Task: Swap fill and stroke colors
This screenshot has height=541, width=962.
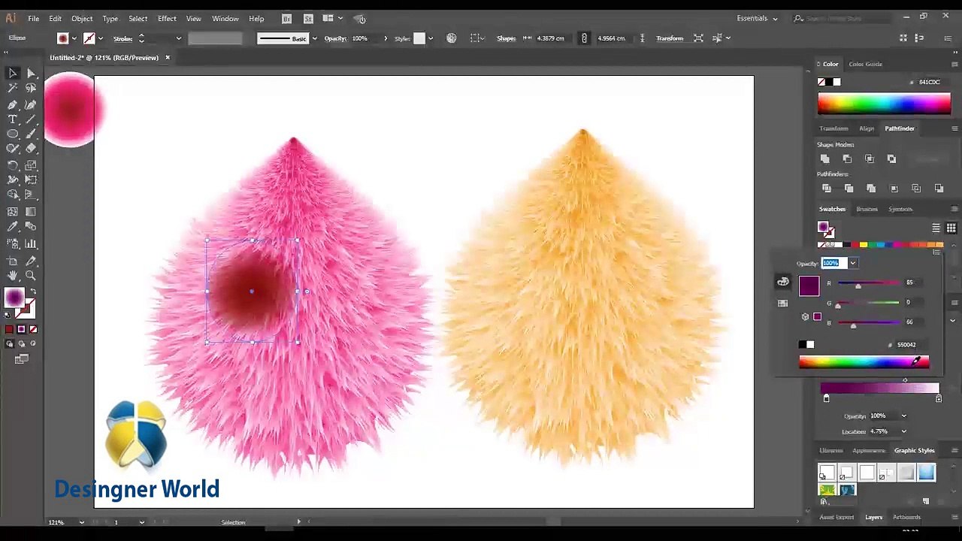Action: tap(32, 292)
